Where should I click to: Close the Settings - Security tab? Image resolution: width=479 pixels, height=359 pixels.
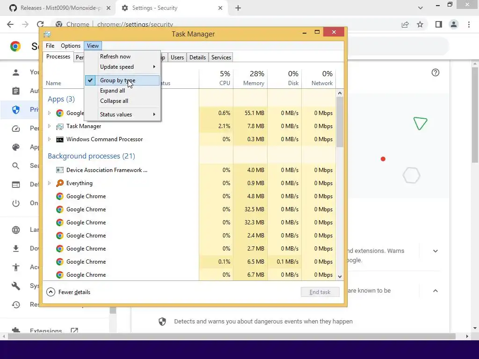pos(220,8)
